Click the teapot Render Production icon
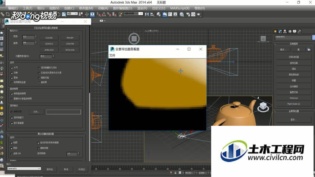The image size is (315, 177). tap(199, 14)
